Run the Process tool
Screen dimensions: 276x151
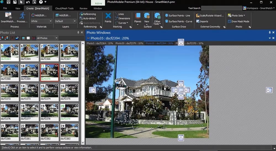click(x=22, y=17)
